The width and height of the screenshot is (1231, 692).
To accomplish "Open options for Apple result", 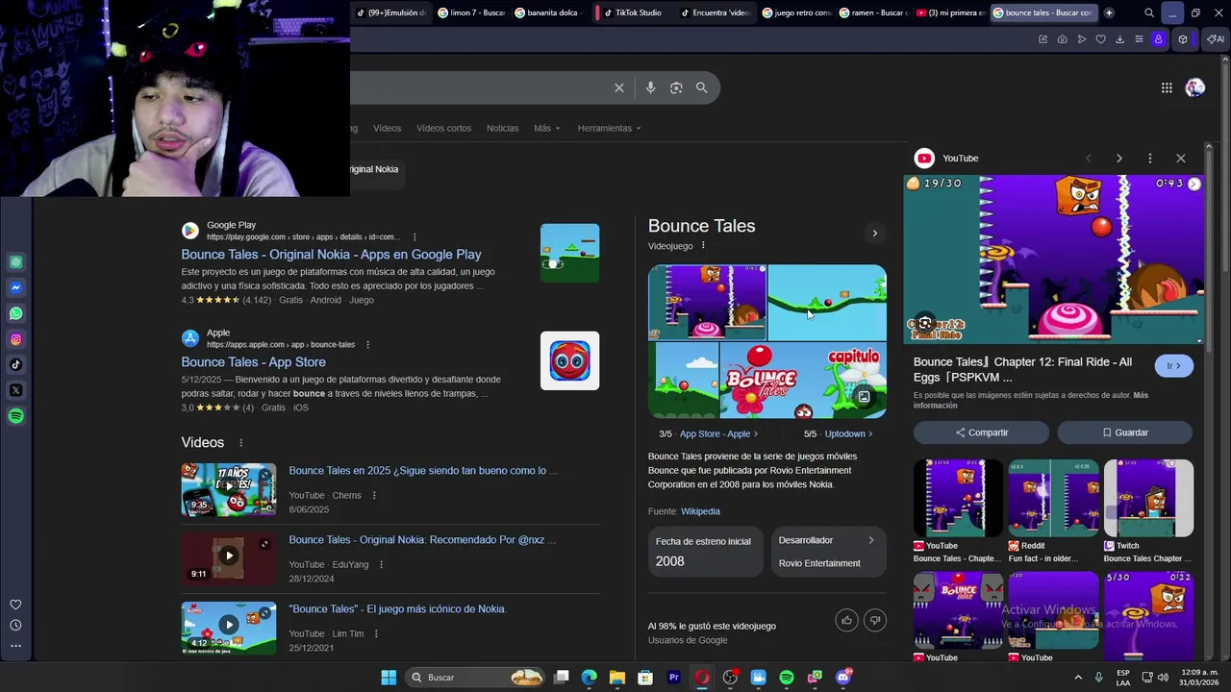I will click(x=367, y=345).
